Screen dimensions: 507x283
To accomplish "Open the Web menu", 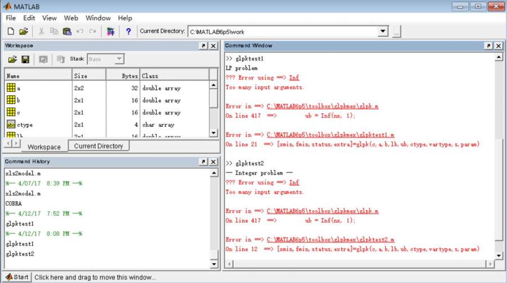I will [x=71, y=18].
